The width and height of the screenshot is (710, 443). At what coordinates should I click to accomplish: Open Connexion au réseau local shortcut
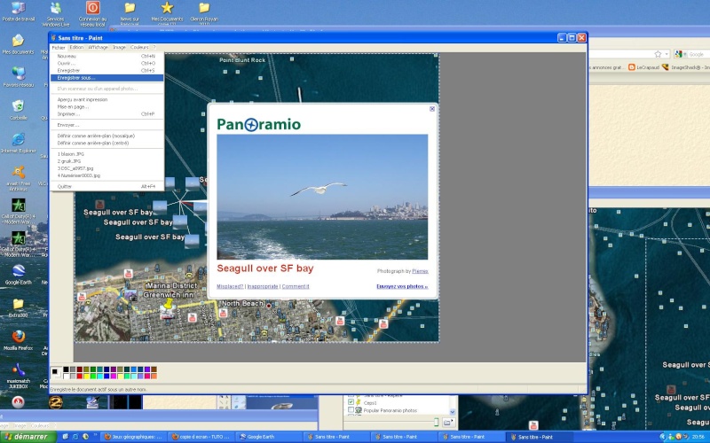coord(93,13)
